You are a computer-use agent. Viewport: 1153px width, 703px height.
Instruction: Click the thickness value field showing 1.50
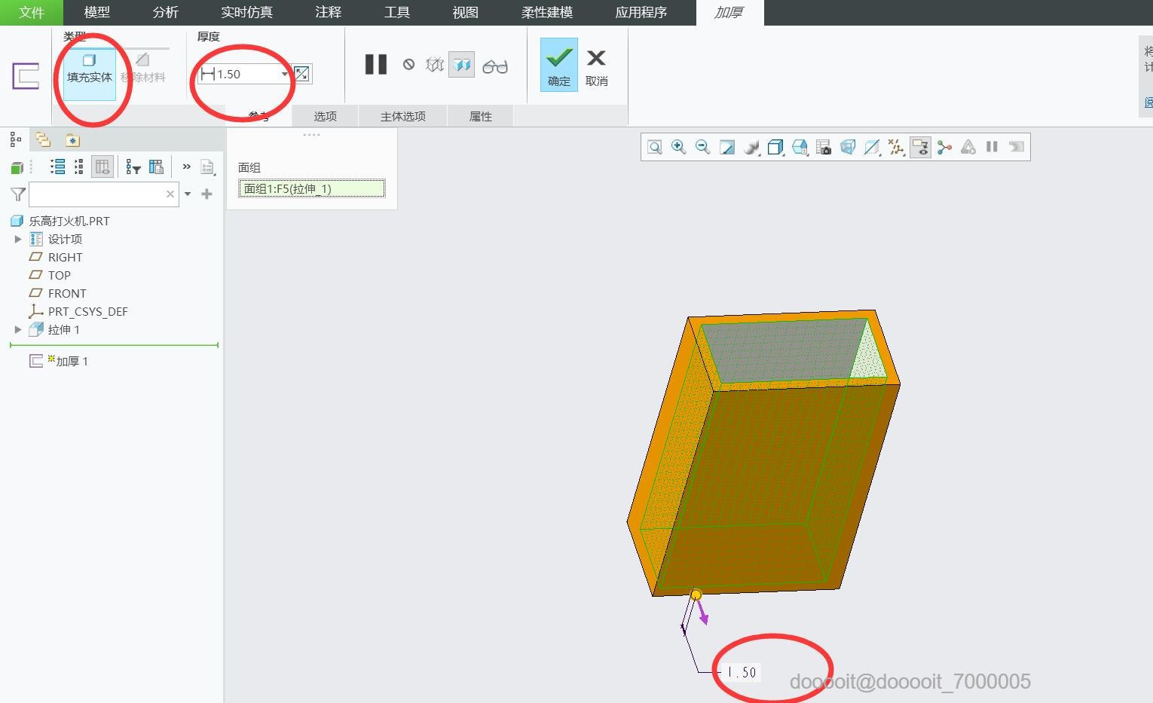pos(243,74)
